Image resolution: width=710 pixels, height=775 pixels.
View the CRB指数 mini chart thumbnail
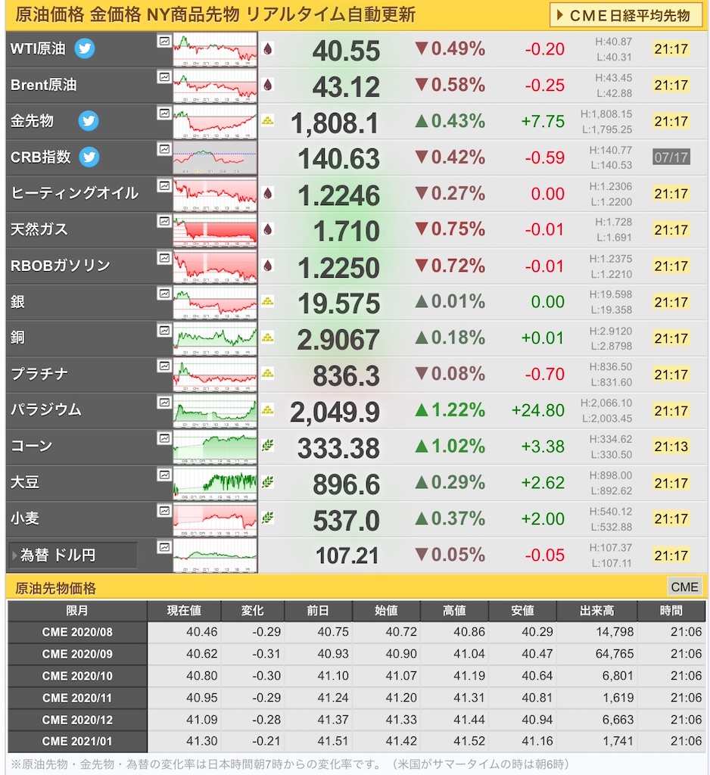click(x=215, y=157)
